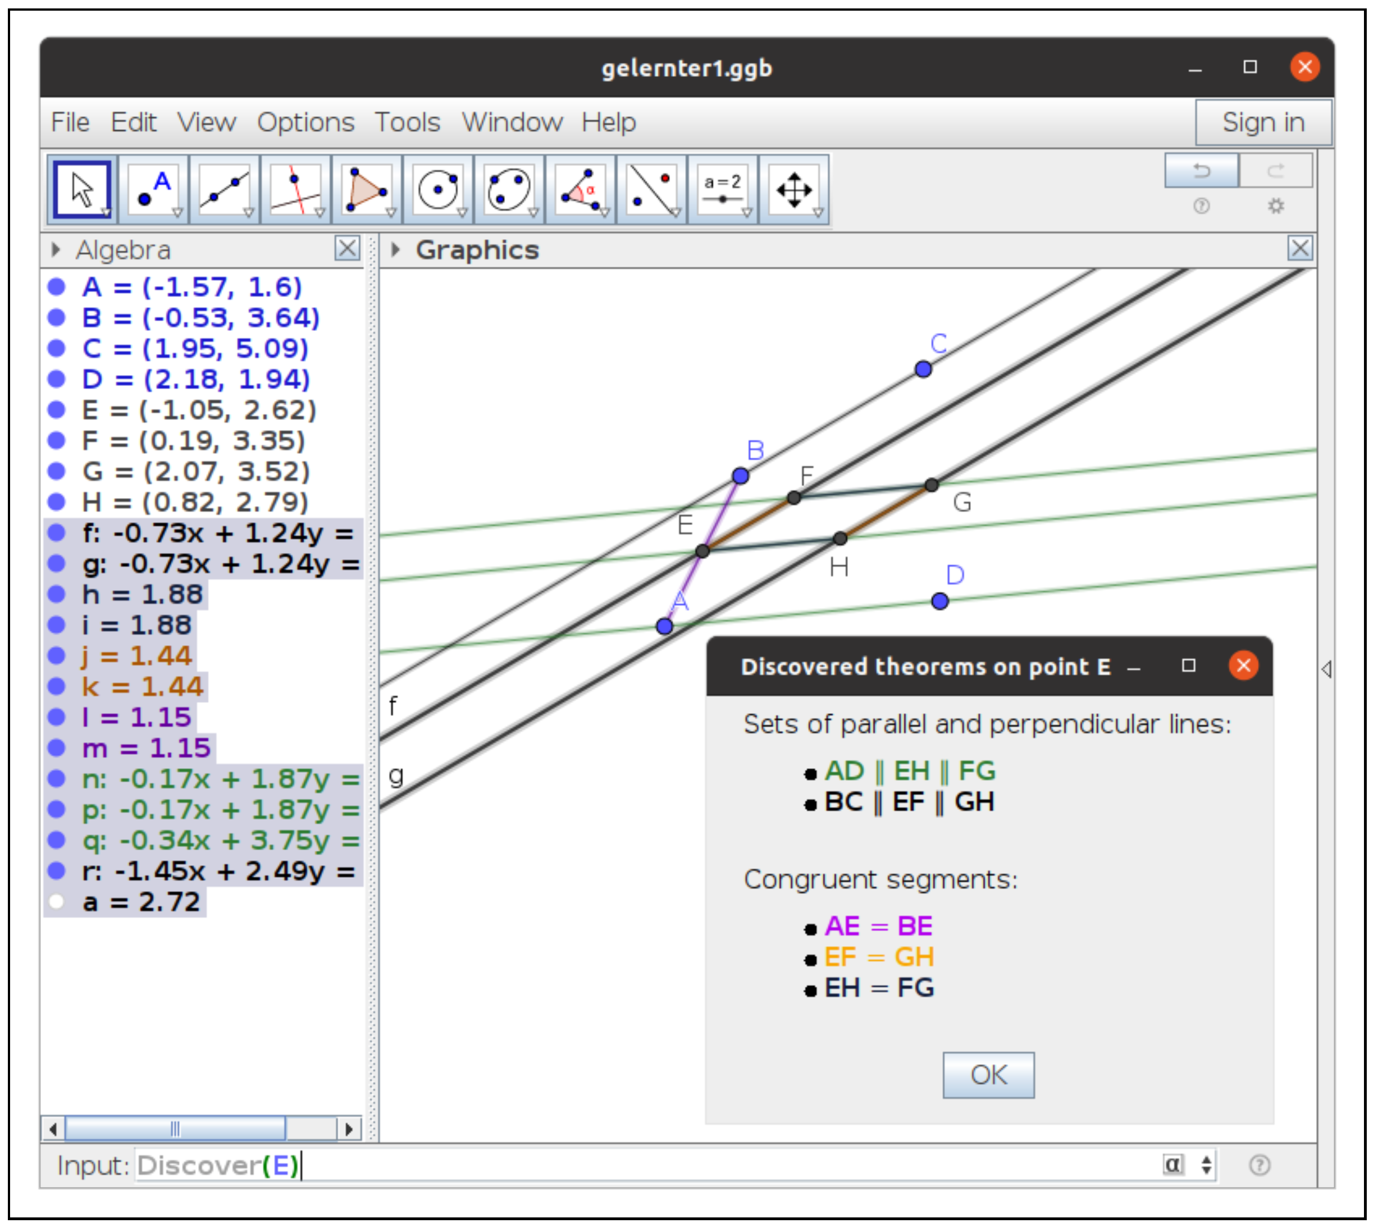
Task: Pick the Polygon tool
Action: pos(367,190)
